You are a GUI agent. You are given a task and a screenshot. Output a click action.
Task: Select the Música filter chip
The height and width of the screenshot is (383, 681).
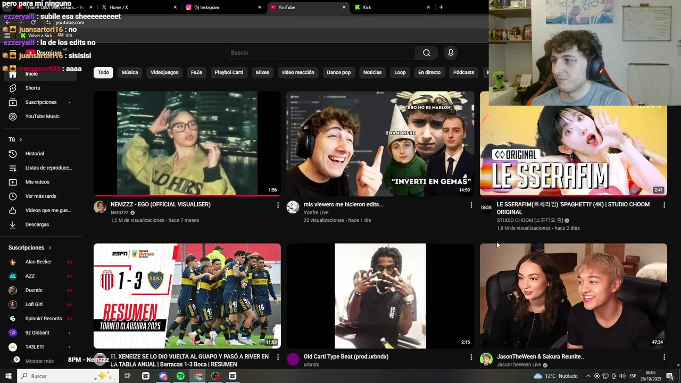coord(130,72)
